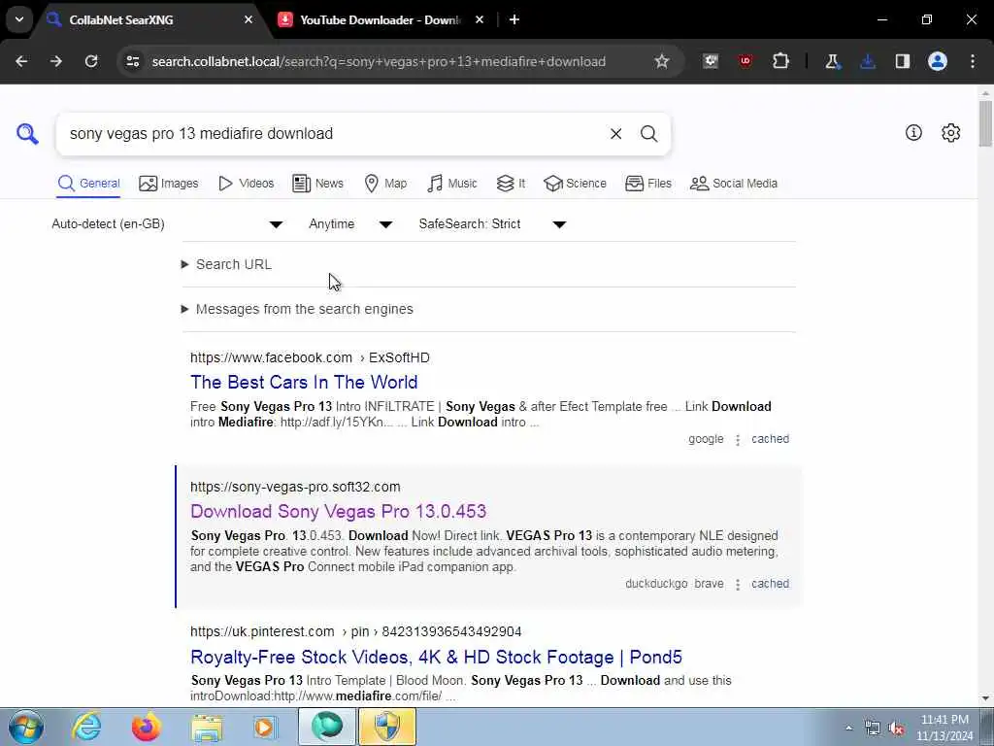The height and width of the screenshot is (746, 994).
Task: Open more options dots on Facebook result
Action: pos(738,440)
